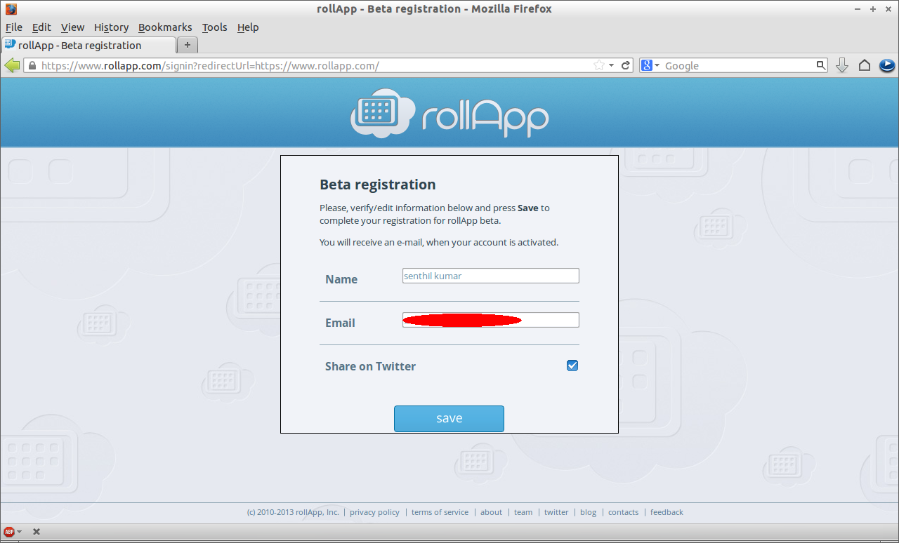The height and width of the screenshot is (543, 899).
Task: Open the Help menu
Action: pyautogui.click(x=248, y=27)
